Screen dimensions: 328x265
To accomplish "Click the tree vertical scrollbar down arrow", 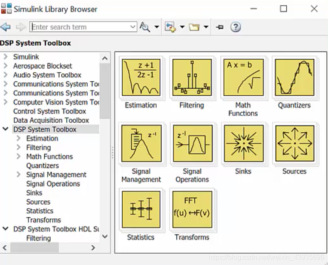I will [105, 237].
